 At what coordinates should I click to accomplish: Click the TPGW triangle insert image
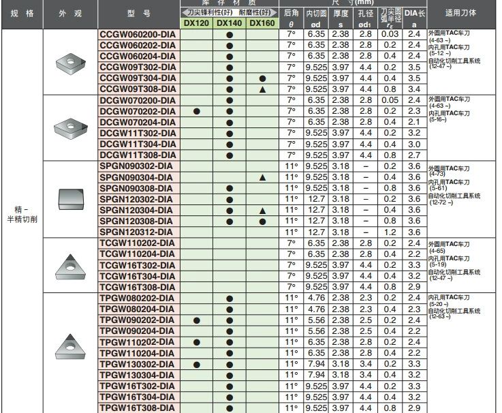(70, 347)
